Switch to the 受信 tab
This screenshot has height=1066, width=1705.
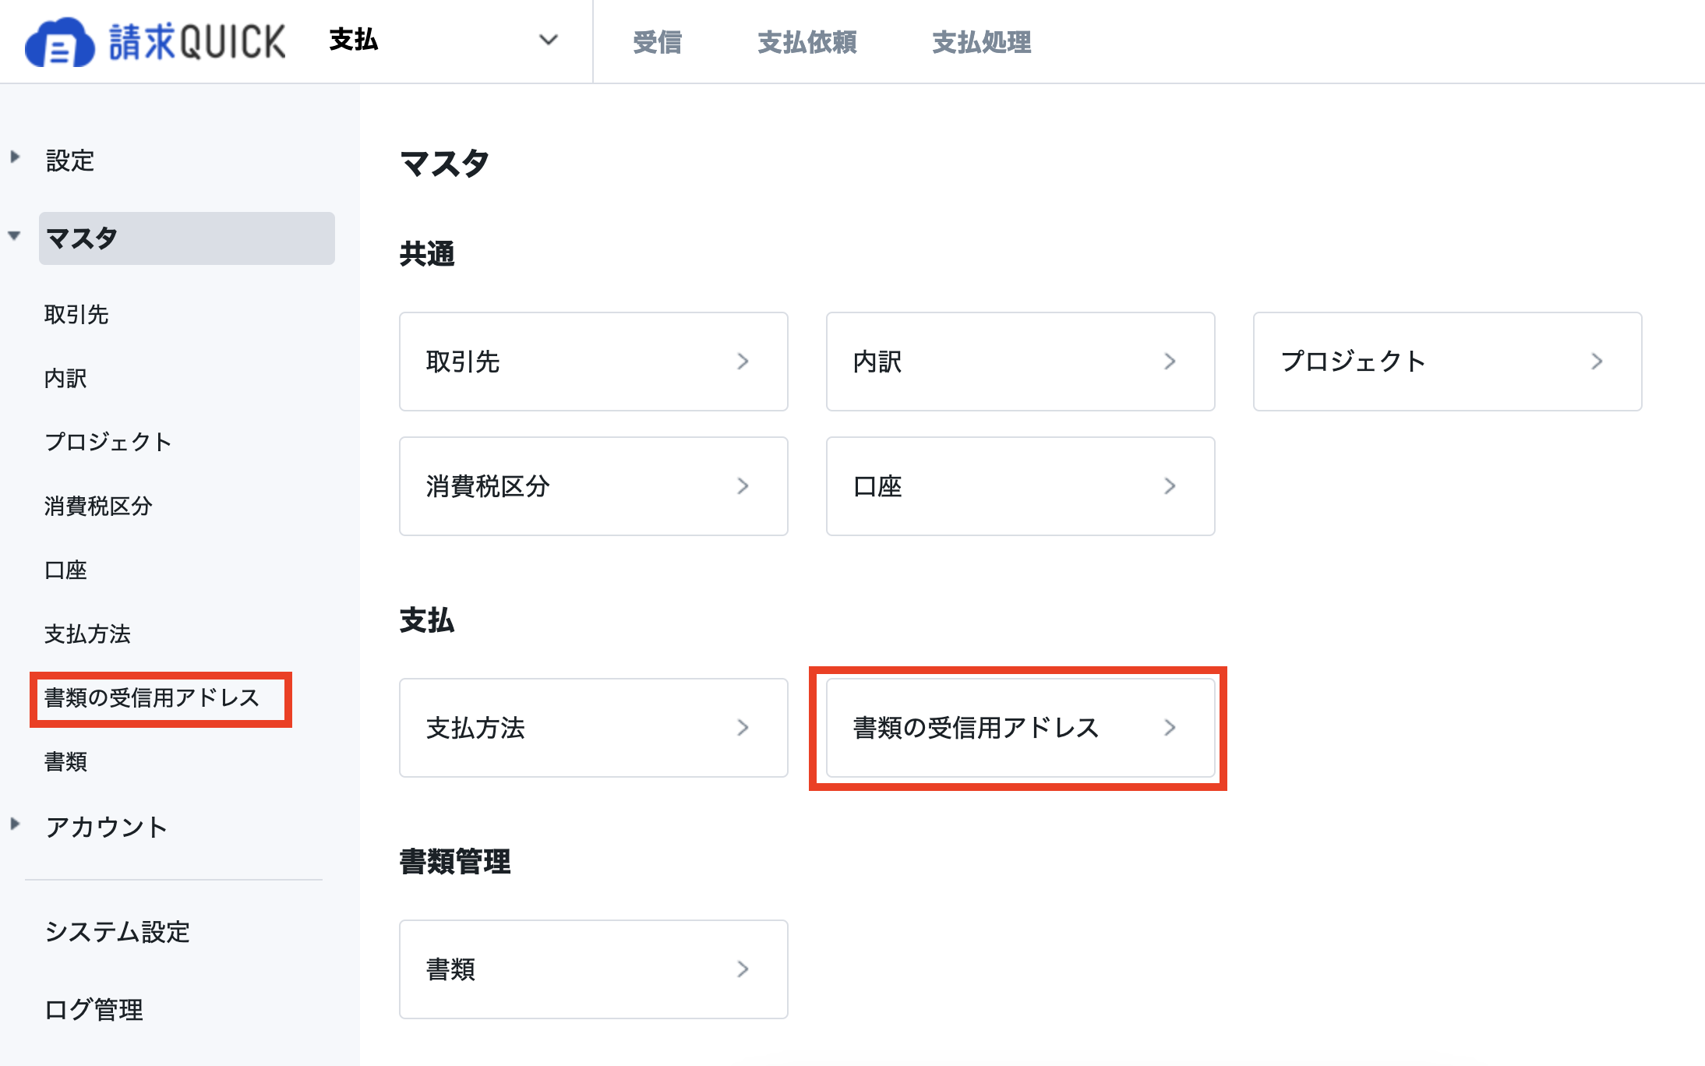tap(657, 42)
